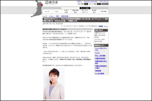
Task: Open the くらし navigation tab
Action: click(57, 12)
